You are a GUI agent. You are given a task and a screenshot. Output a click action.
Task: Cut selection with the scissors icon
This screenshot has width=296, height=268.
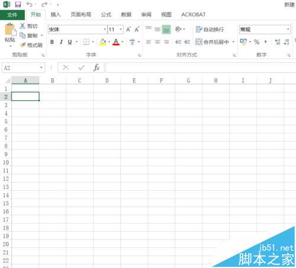[x=22, y=26]
